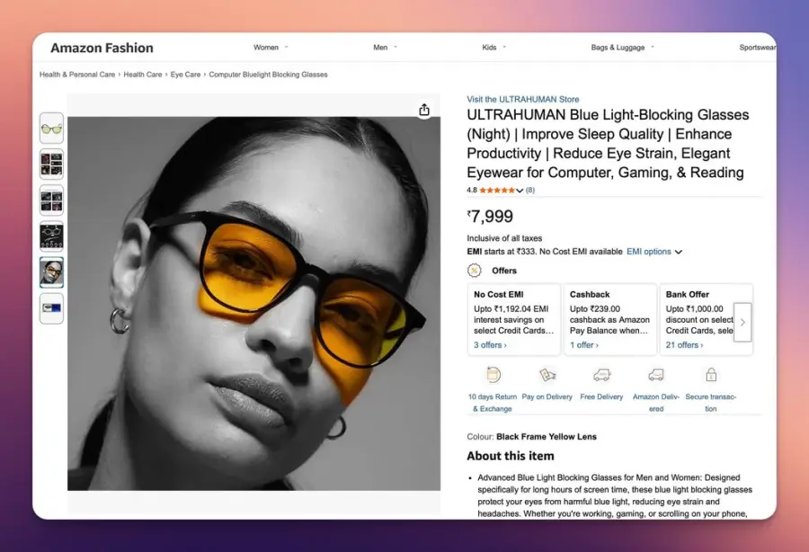The width and height of the screenshot is (809, 552).
Task: Open 21 offers under Bank Offer
Action: (x=684, y=345)
